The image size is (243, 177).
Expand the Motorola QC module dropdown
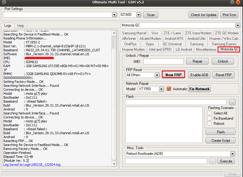tap(238, 25)
